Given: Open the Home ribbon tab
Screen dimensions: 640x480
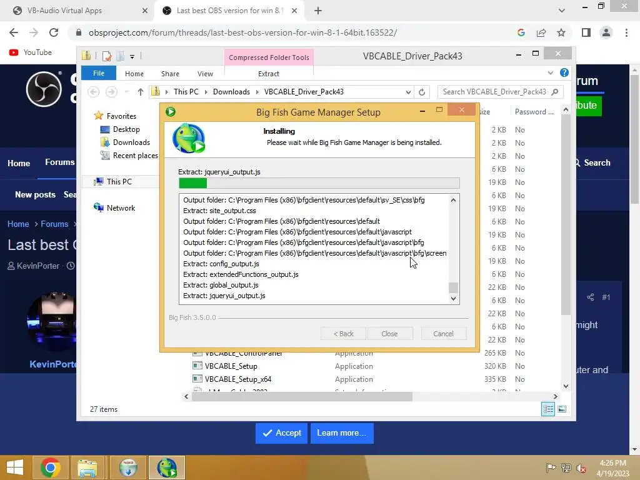Looking at the screenshot, I should [x=134, y=74].
